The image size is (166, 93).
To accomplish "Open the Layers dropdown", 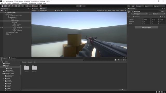I will (149, 6).
